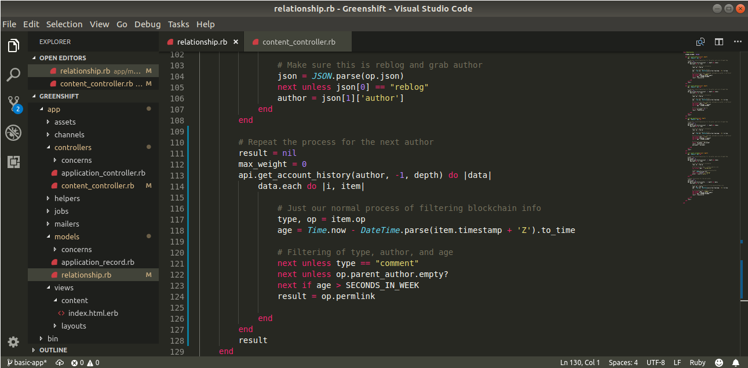Open content_controller.rb in the app tree
This screenshot has width=748, height=368.
(x=93, y=185)
